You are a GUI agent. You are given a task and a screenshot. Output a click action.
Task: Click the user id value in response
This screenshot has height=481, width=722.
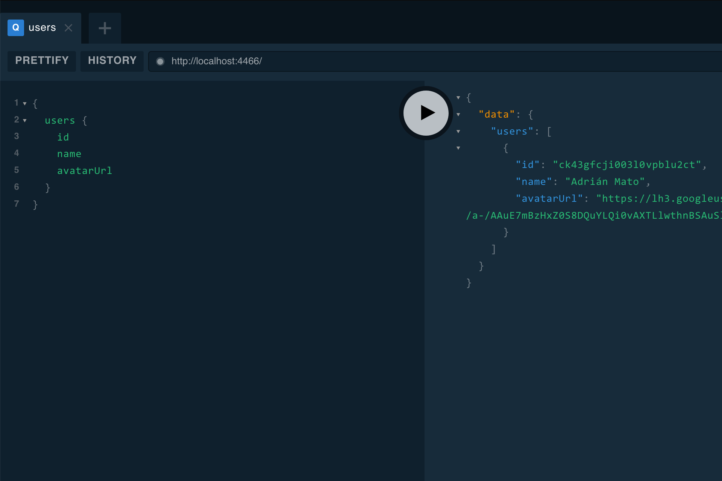[627, 165]
